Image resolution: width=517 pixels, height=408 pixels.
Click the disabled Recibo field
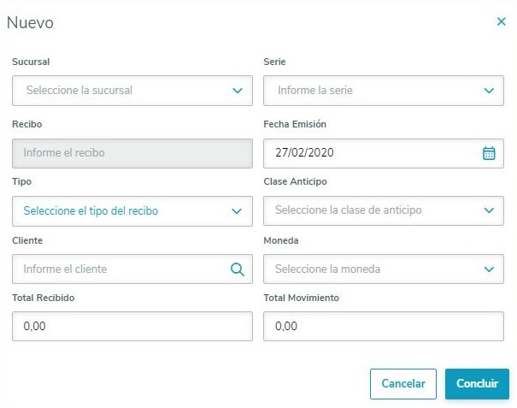coord(132,153)
